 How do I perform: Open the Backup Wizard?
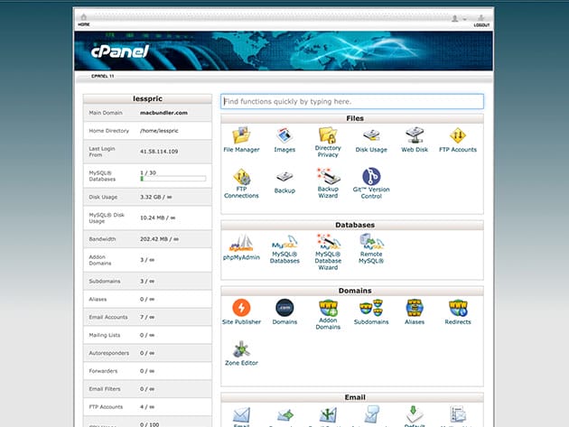coord(328,178)
